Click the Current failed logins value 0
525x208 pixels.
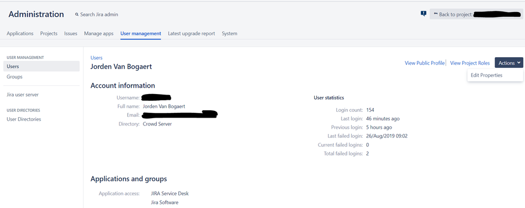(x=368, y=145)
